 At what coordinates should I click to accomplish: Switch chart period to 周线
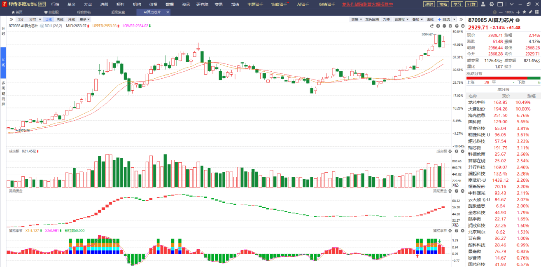[x=60, y=19]
